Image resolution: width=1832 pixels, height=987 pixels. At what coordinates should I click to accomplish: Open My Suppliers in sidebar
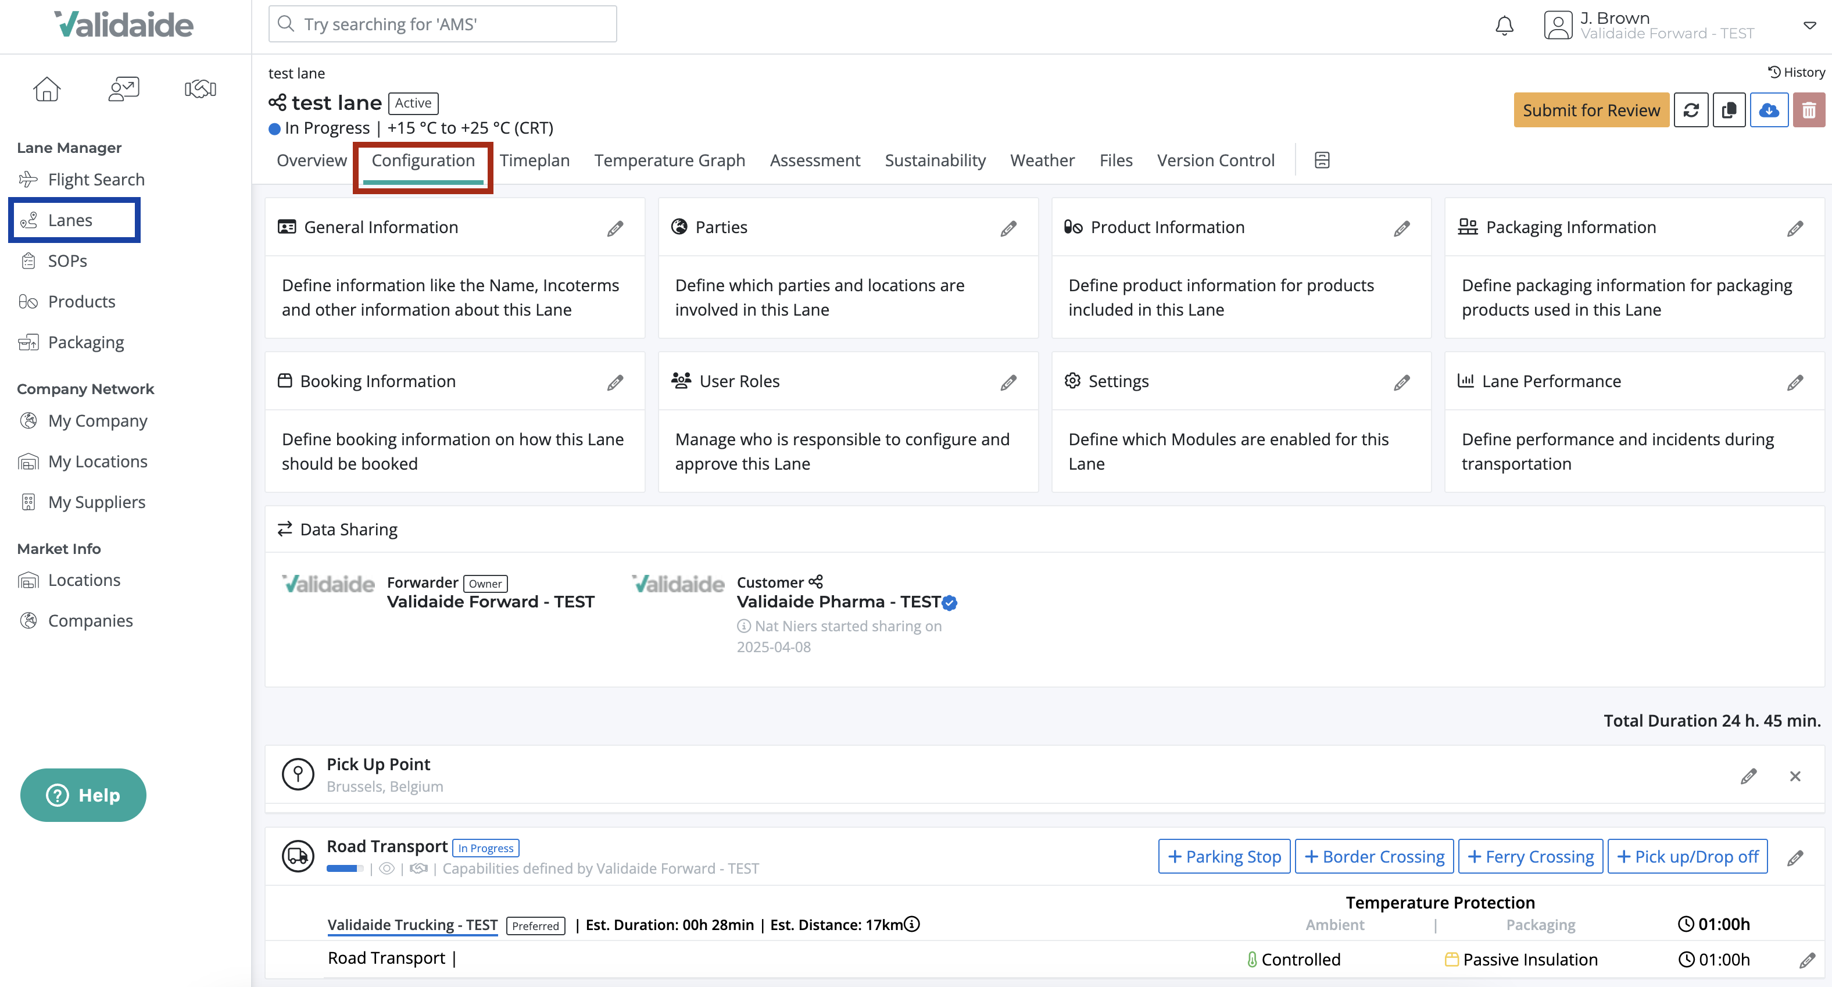click(82, 502)
